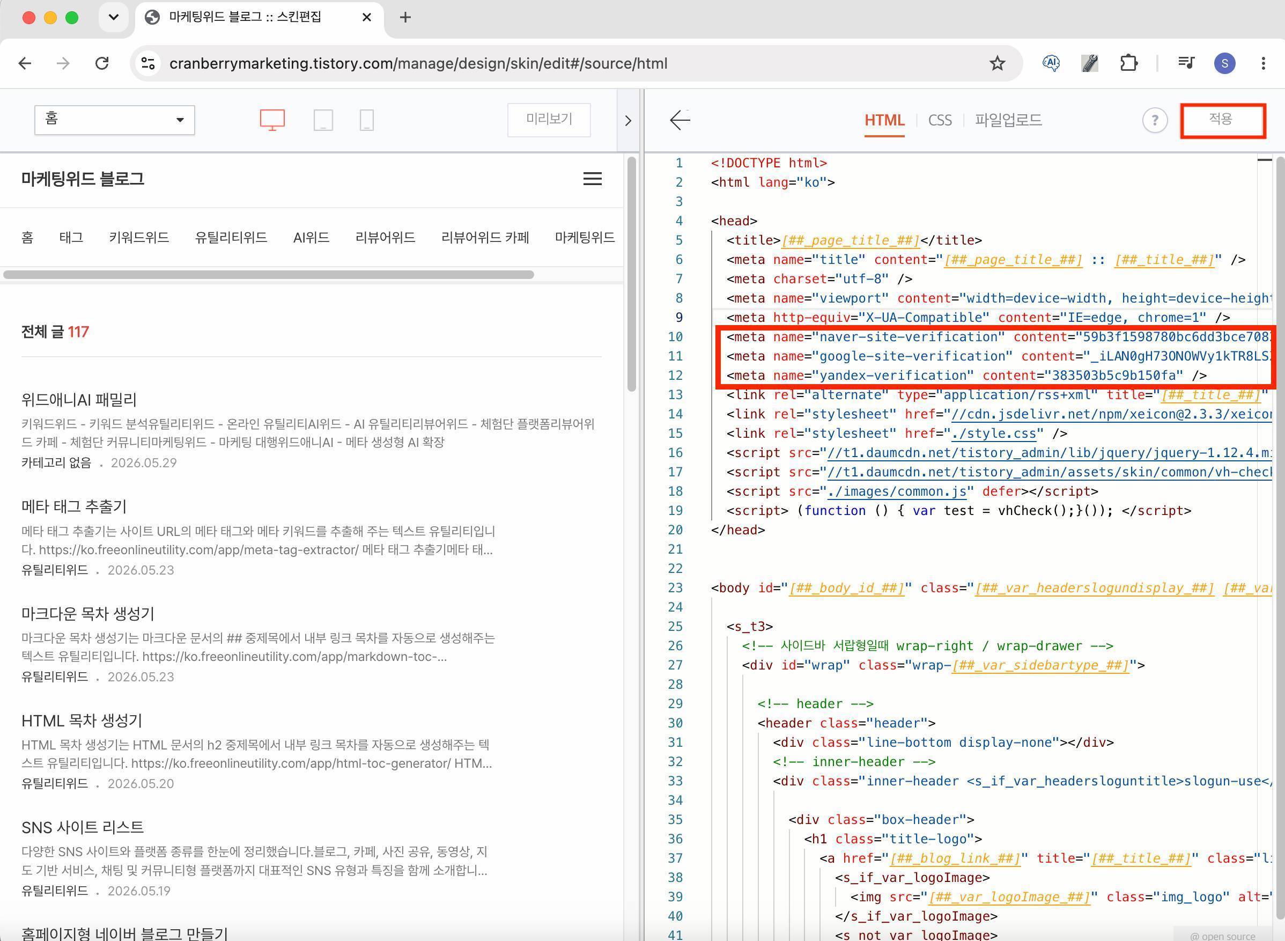This screenshot has width=1285, height=941.
Task: Click line number 9 in the code gutter
Action: (678, 317)
